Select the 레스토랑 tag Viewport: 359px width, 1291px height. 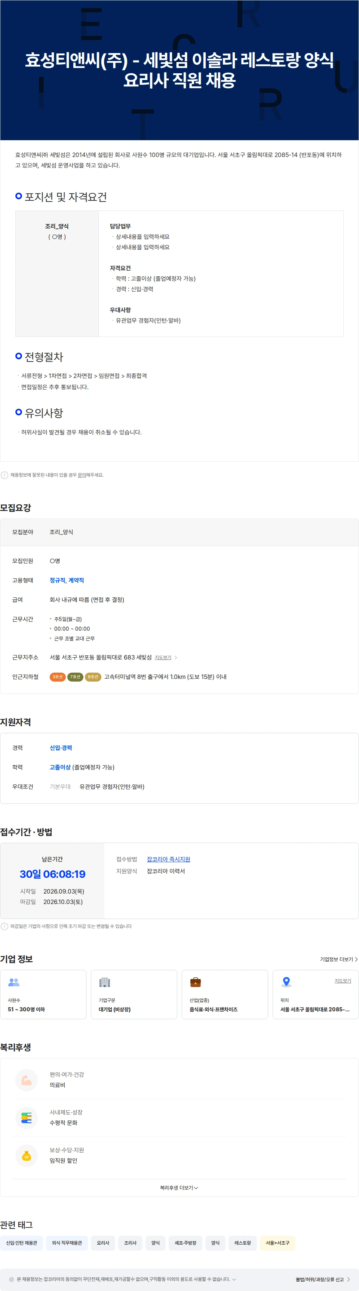point(243,1243)
